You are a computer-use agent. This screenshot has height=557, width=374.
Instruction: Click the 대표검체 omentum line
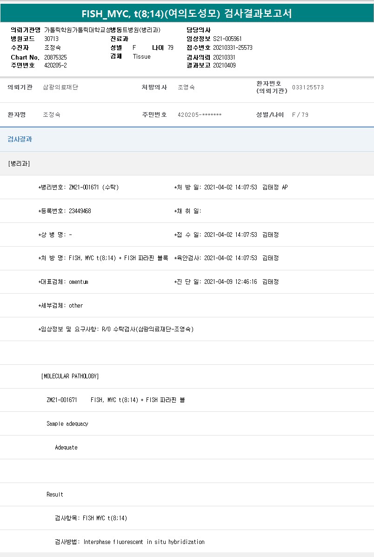(63, 282)
